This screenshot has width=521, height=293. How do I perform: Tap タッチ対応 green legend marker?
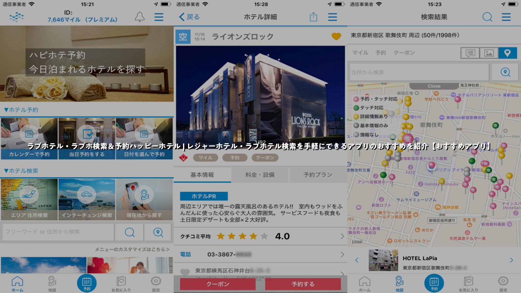point(356,108)
